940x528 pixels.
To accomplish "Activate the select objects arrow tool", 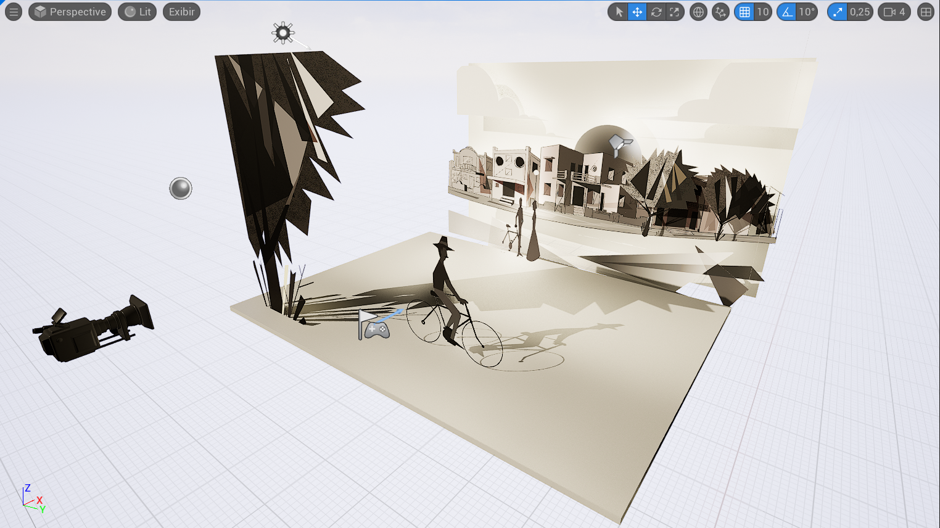I will (x=619, y=12).
